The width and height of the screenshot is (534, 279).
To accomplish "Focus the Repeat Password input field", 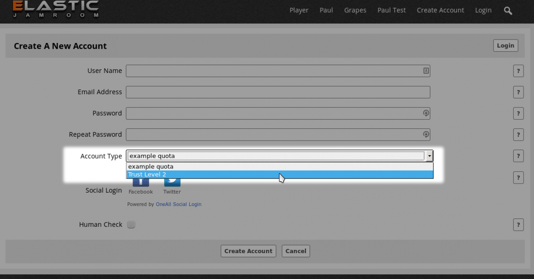I will 278,135.
